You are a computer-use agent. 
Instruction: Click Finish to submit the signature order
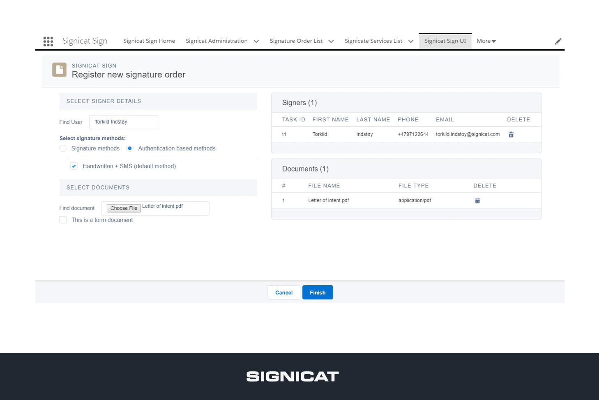point(318,292)
